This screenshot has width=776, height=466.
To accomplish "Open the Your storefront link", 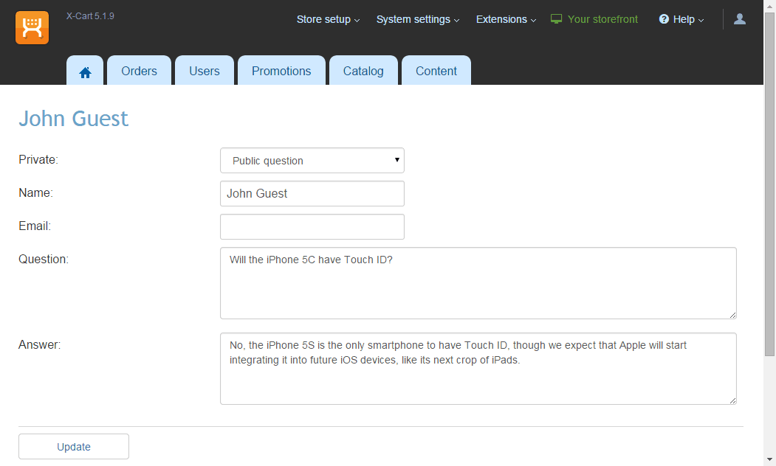I will pyautogui.click(x=602, y=19).
